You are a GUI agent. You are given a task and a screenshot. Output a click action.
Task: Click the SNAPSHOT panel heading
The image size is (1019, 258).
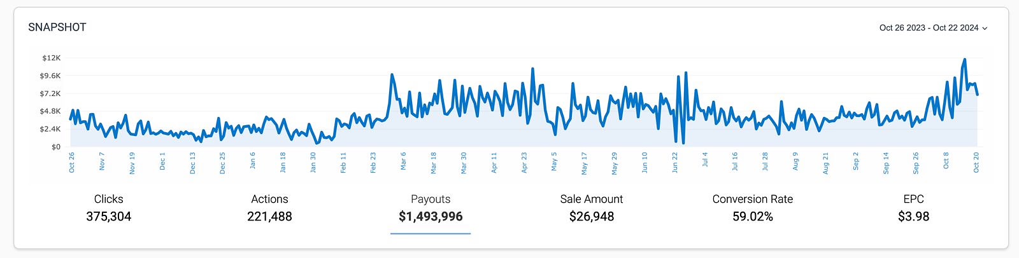point(57,27)
